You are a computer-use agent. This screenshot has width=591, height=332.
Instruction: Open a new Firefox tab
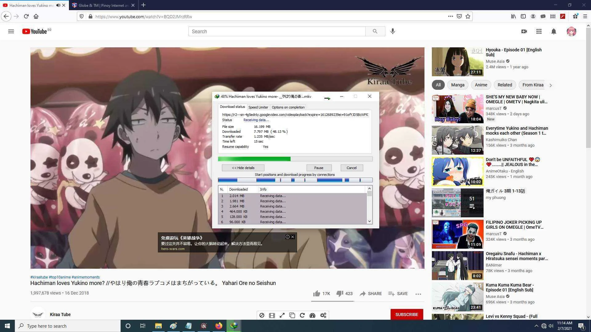coord(143,5)
